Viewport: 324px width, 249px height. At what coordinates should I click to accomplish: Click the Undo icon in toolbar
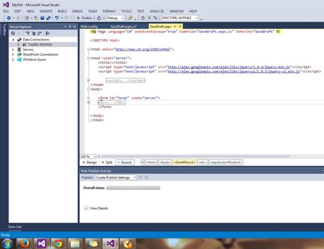[57, 18]
